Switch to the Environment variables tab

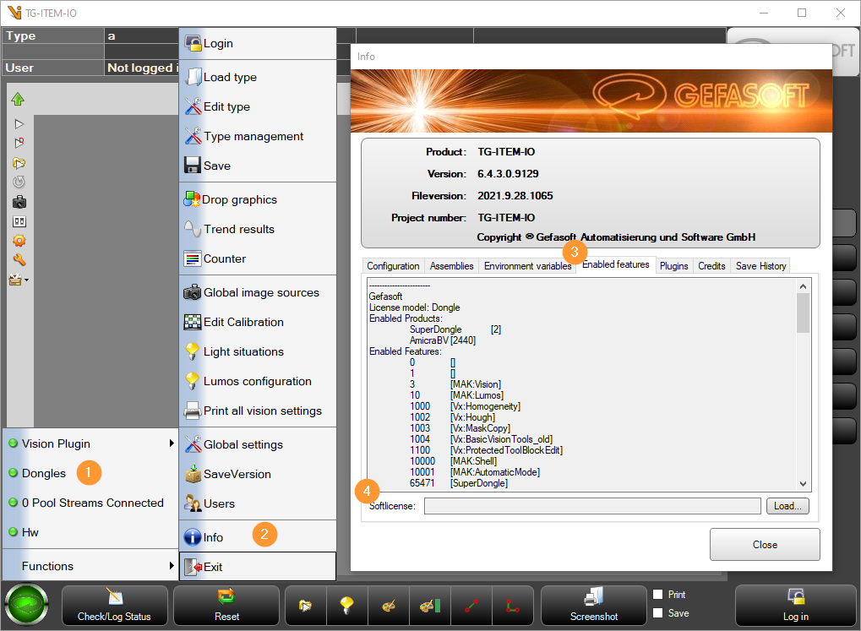pos(527,266)
